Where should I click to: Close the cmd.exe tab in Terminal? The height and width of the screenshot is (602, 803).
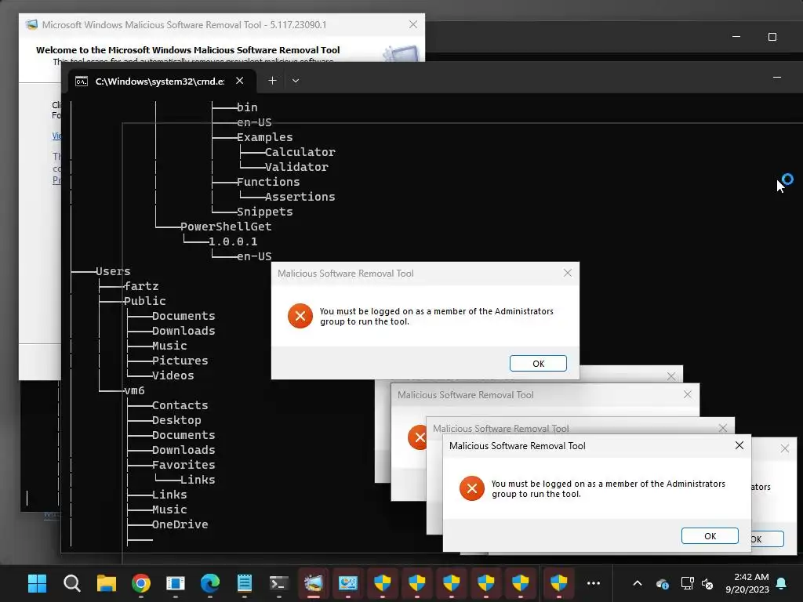coord(239,81)
